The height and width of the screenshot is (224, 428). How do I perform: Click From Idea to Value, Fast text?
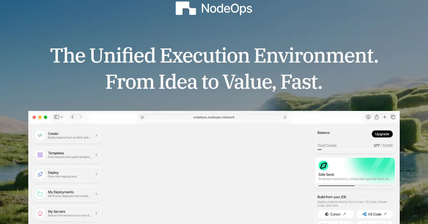click(x=214, y=82)
